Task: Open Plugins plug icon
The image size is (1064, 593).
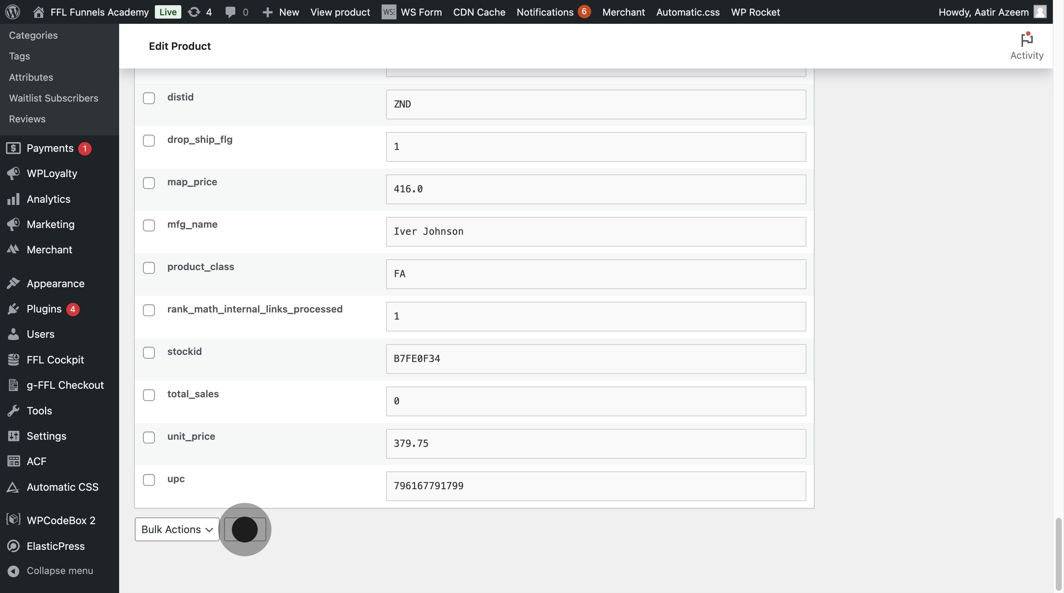Action: click(13, 309)
